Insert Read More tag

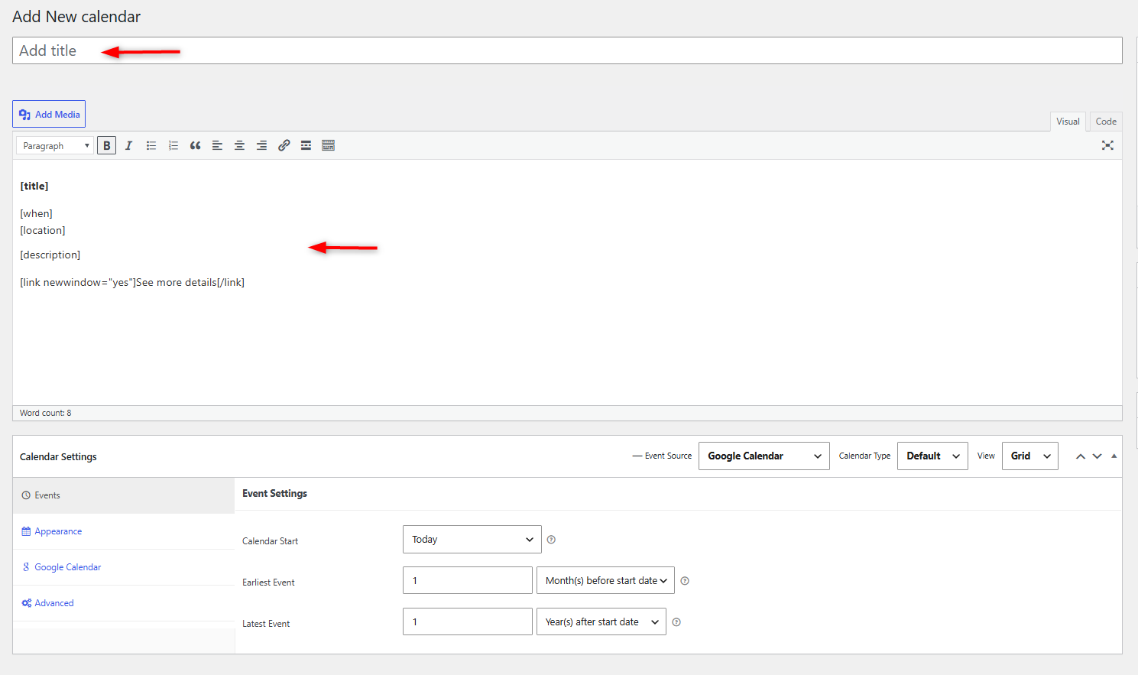pyautogui.click(x=306, y=145)
